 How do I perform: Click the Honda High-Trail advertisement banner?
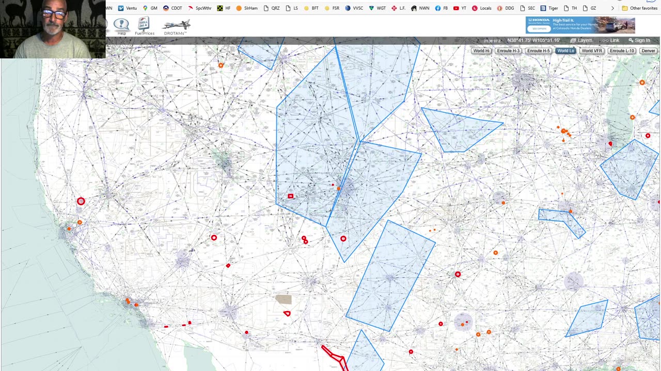tap(580, 25)
